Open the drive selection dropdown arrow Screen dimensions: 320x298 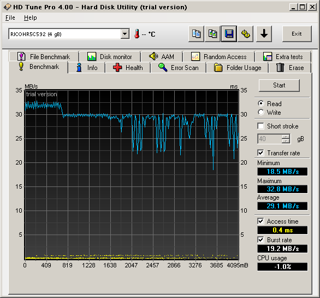coord(125,34)
